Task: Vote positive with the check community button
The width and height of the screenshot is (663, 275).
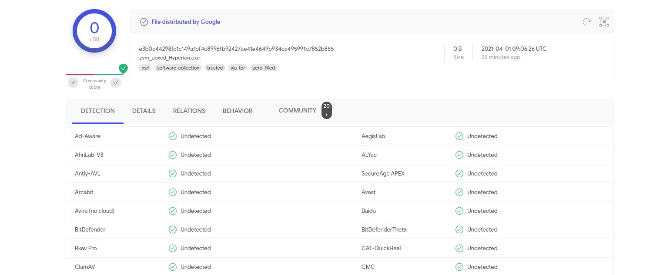Action: coord(116,83)
